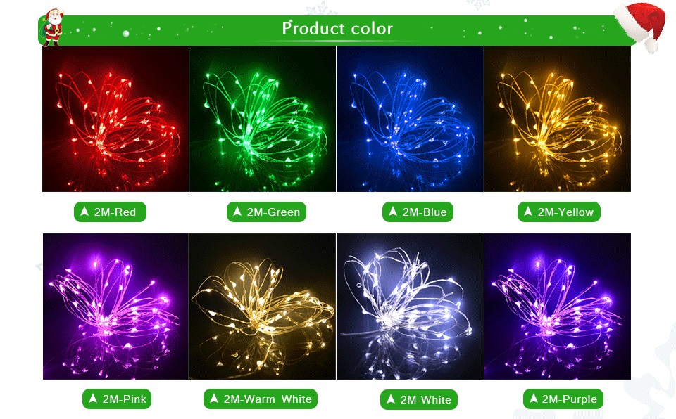The height and width of the screenshot is (419, 676).
Task: Open the green string lights image
Action: (263, 119)
